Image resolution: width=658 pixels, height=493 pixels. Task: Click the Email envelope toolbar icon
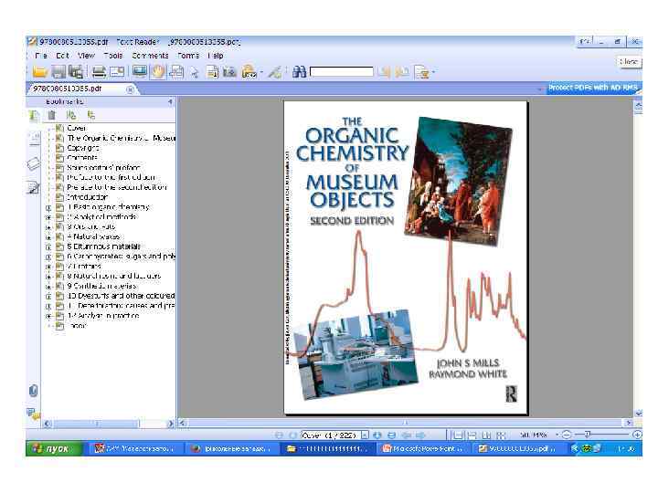tap(117, 72)
